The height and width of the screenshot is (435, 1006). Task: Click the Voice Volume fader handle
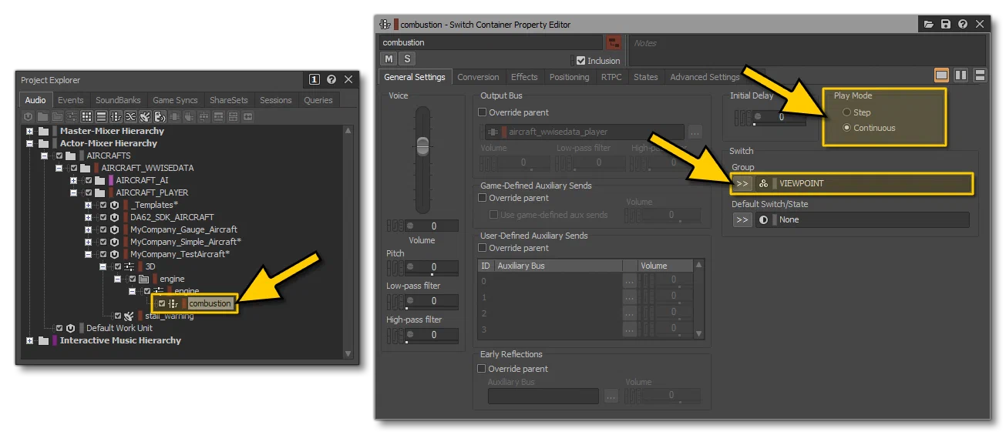[x=422, y=146]
